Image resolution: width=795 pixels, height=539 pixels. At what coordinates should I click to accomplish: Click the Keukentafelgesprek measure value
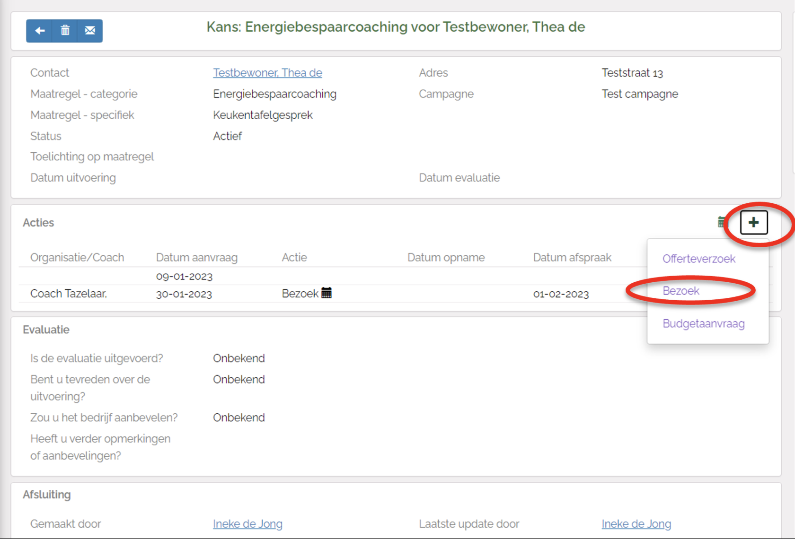(263, 115)
